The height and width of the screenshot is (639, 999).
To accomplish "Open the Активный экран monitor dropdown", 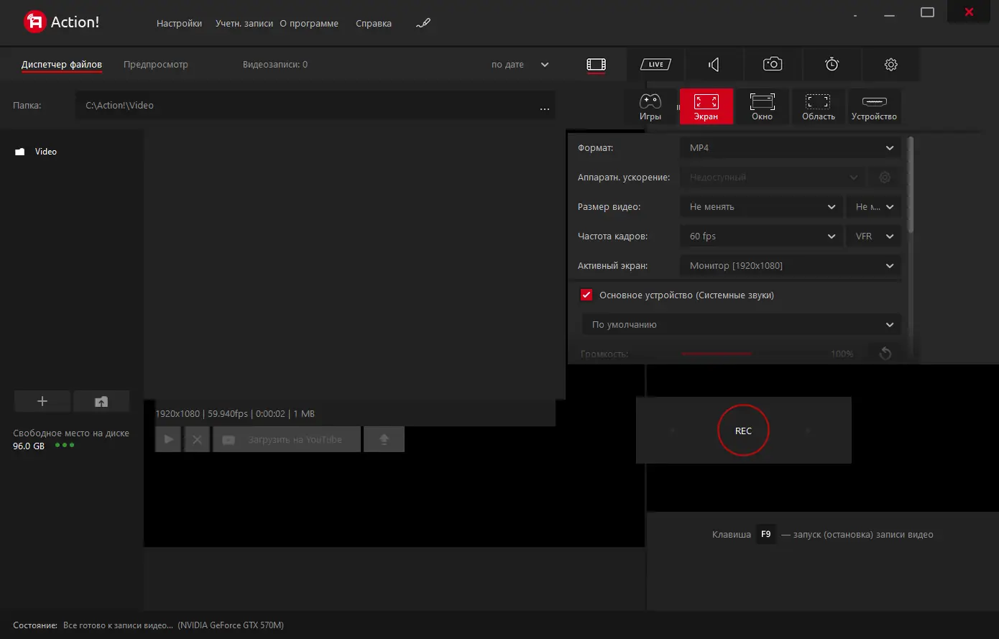I will coord(790,266).
